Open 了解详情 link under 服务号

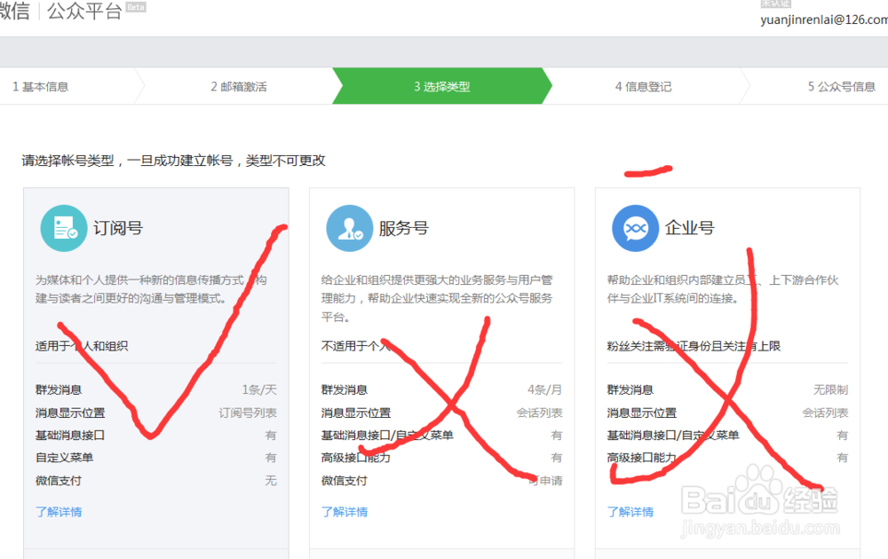[345, 512]
